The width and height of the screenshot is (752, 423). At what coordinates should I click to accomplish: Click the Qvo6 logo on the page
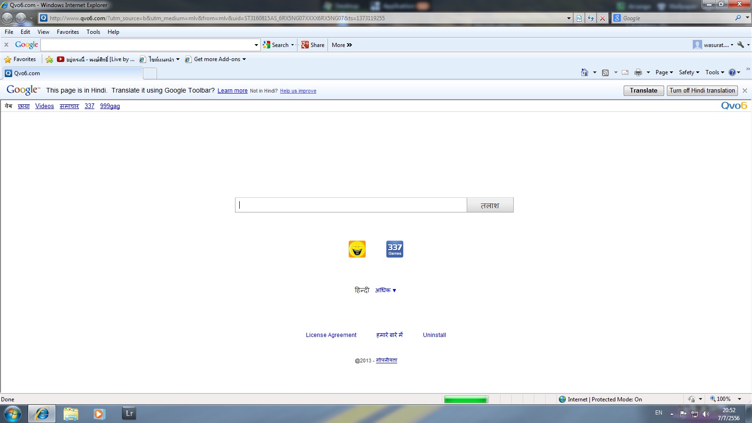point(734,106)
